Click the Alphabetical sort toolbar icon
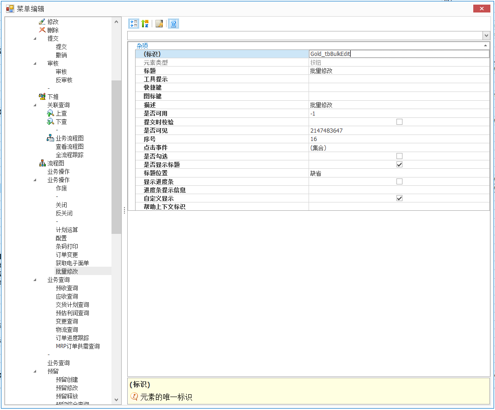Viewport: 495px width, 410px height. point(145,24)
